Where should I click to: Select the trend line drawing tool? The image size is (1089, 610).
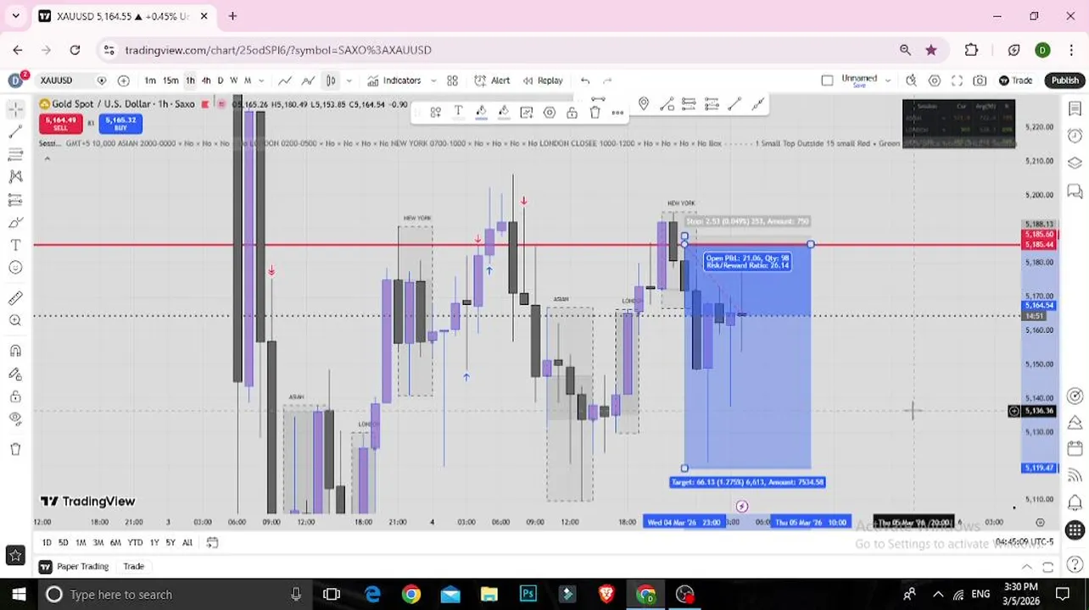(x=15, y=132)
